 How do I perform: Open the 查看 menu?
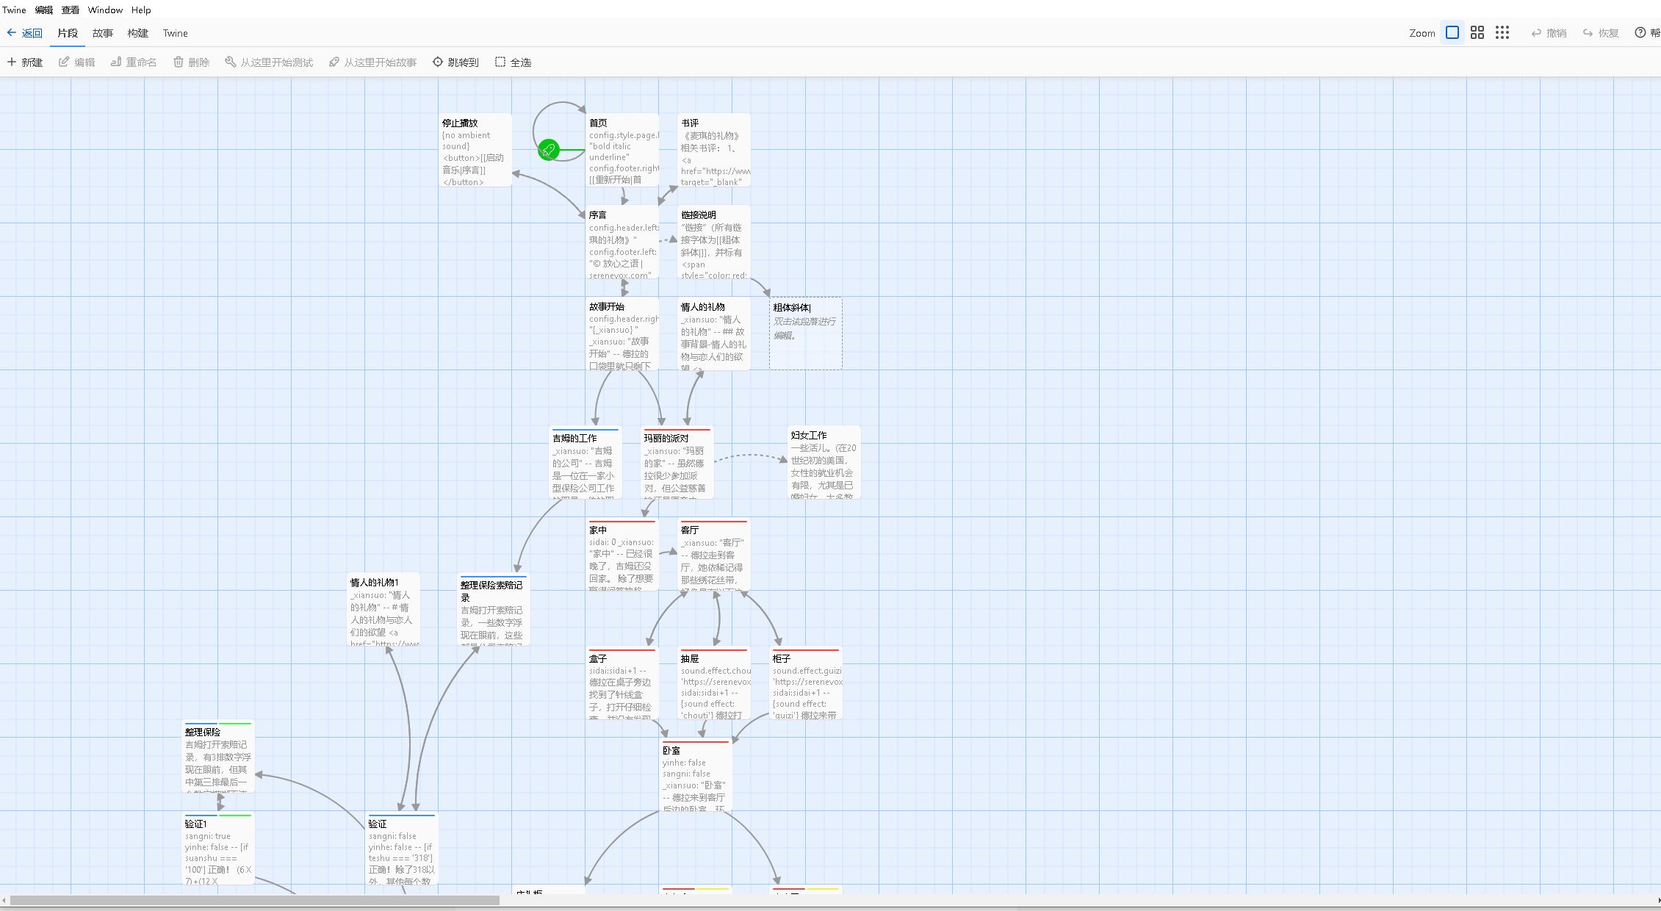point(71,10)
